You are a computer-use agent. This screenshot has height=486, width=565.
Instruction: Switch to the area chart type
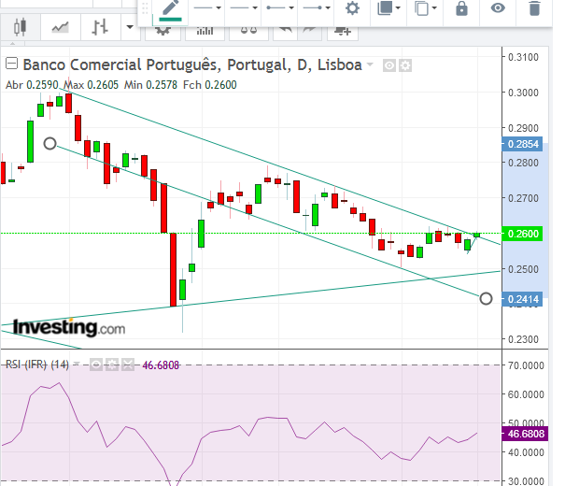tap(60, 27)
